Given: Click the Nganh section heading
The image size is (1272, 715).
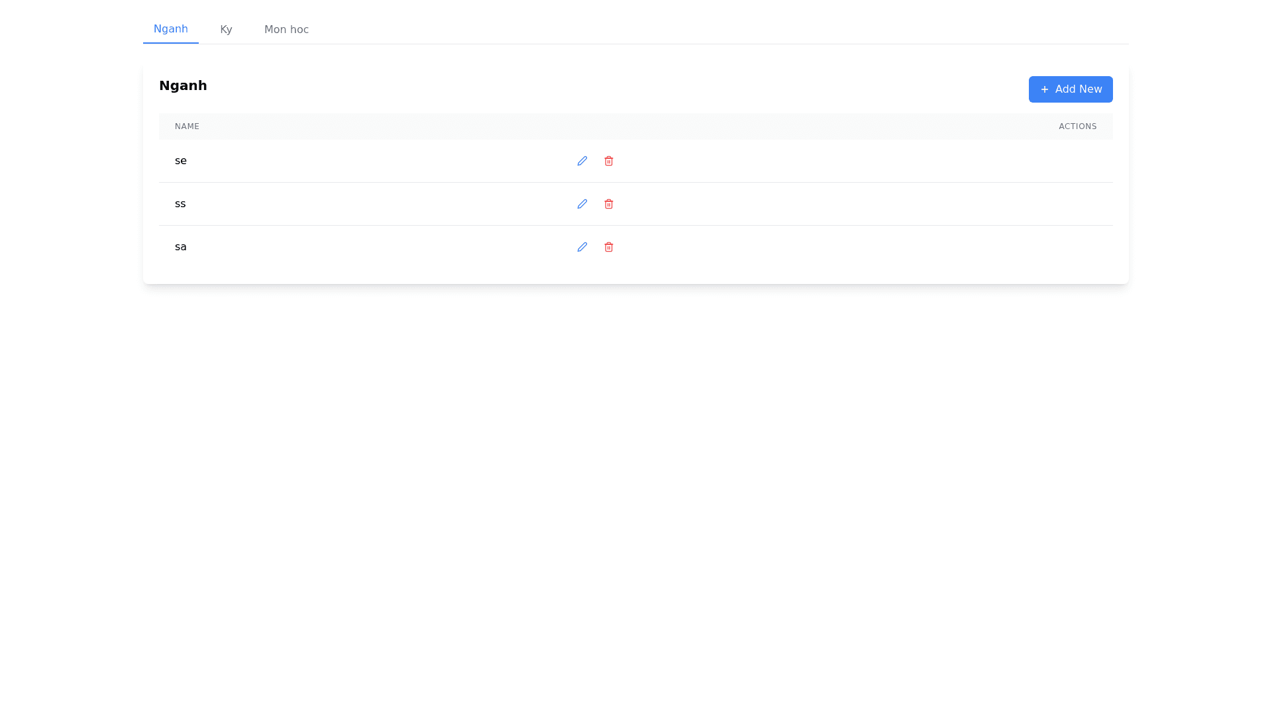Looking at the screenshot, I should (183, 85).
